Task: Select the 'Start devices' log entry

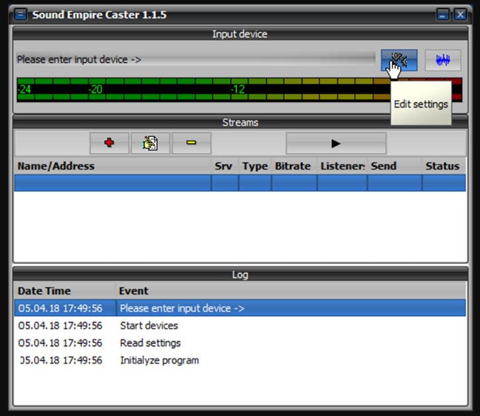Action: (240, 325)
